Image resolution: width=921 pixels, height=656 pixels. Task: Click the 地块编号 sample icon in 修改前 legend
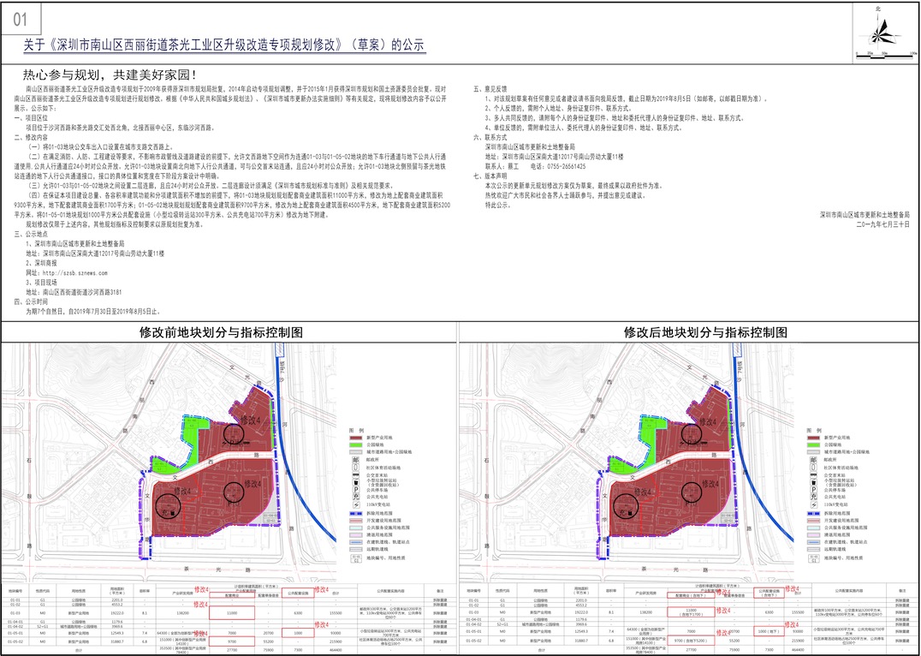point(356,558)
